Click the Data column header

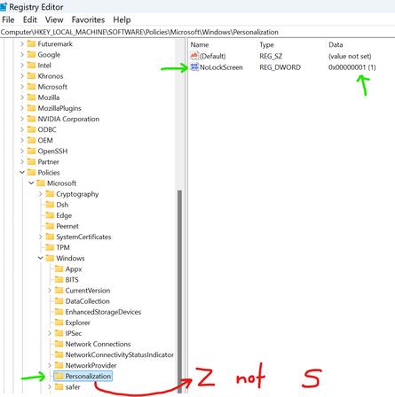pos(336,44)
